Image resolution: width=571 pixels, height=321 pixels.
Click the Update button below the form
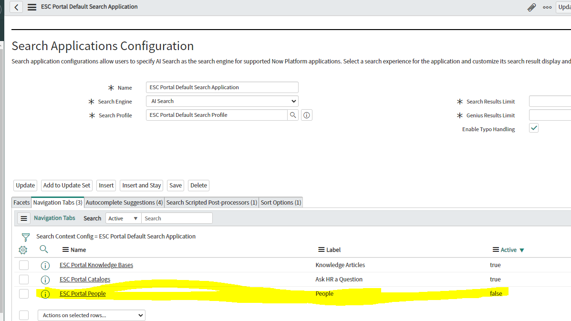pyautogui.click(x=25, y=185)
